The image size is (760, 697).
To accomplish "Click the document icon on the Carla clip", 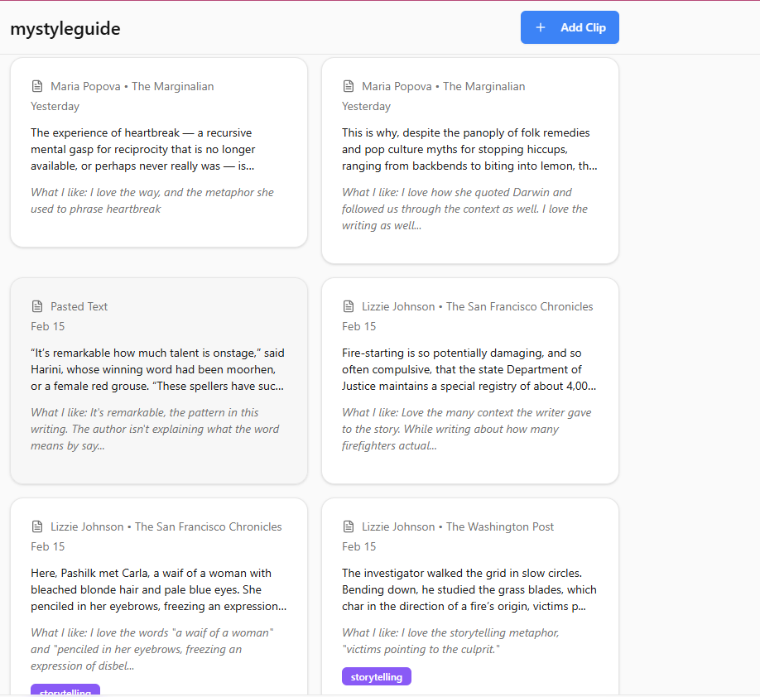I will (x=37, y=526).
